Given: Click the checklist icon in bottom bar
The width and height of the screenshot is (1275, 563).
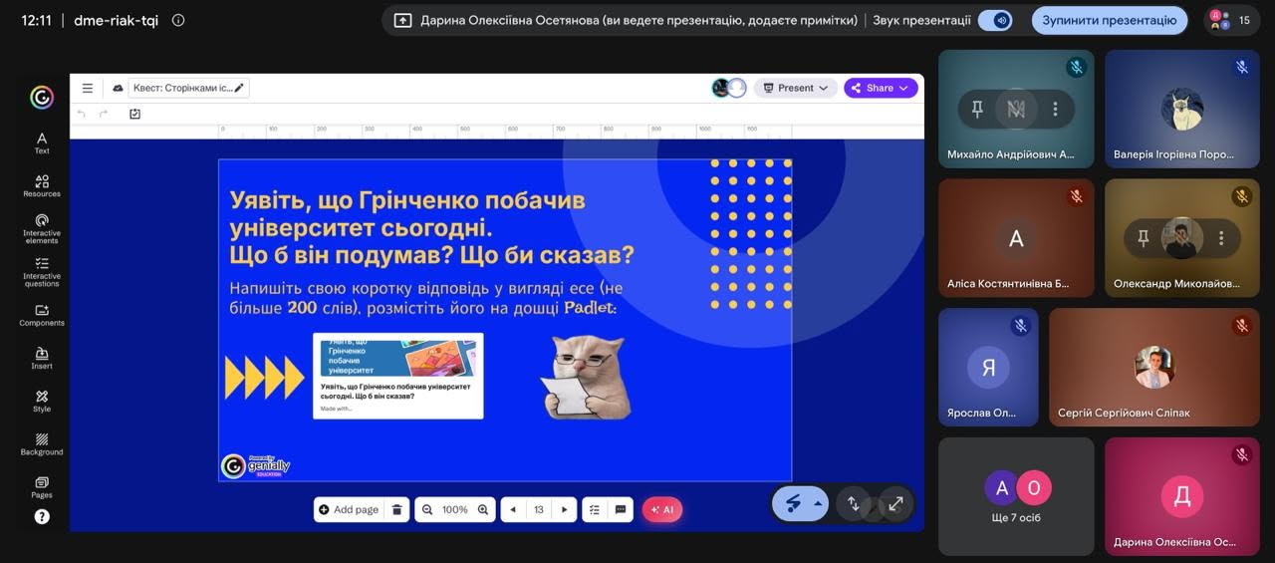Looking at the screenshot, I should pos(595,509).
